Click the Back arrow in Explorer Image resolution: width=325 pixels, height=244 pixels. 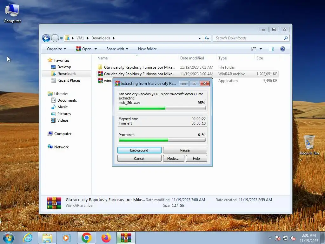pos(46,38)
